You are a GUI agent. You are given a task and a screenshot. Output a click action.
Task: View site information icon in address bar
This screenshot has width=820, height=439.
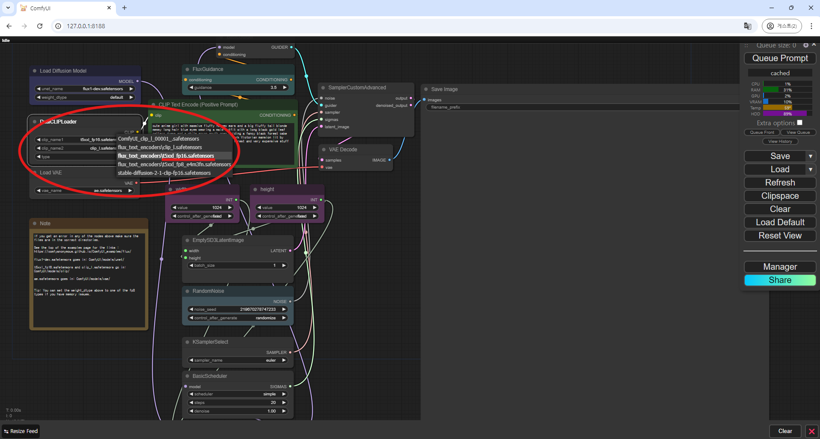[x=59, y=26]
